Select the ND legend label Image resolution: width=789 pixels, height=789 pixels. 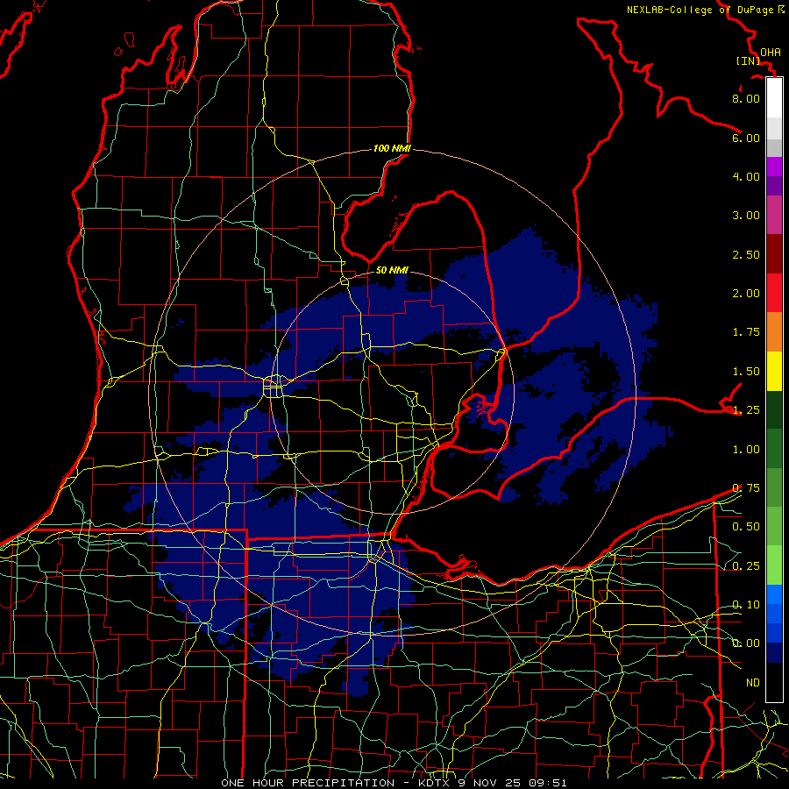coord(753,683)
